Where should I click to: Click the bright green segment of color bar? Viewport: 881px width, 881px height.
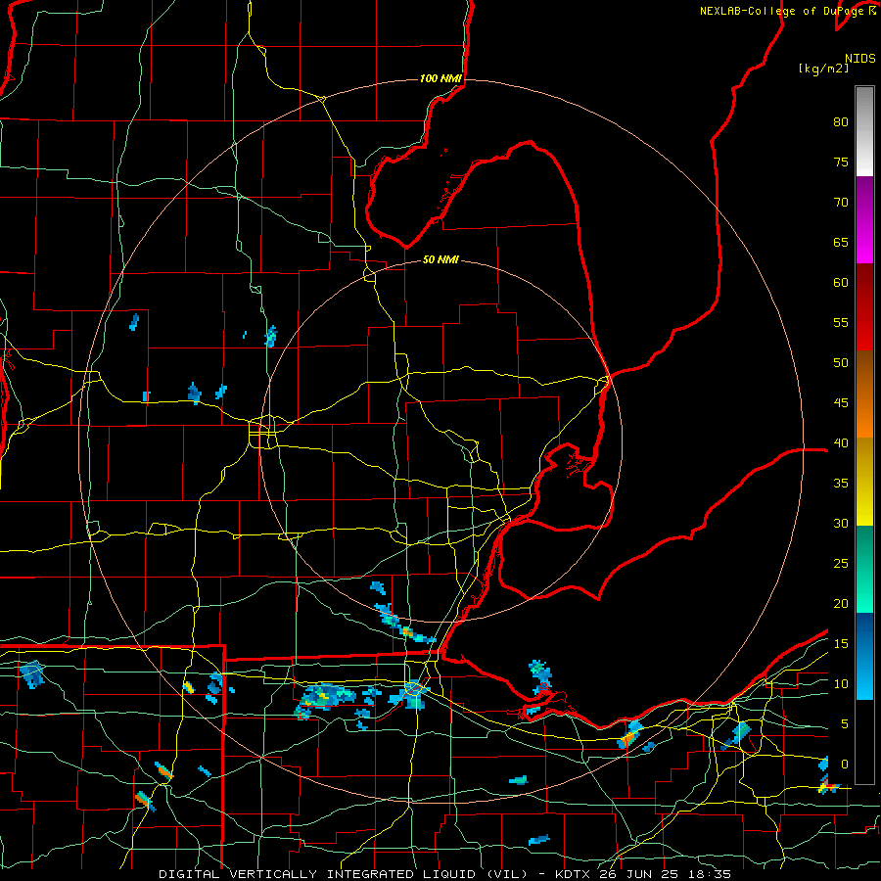864,569
